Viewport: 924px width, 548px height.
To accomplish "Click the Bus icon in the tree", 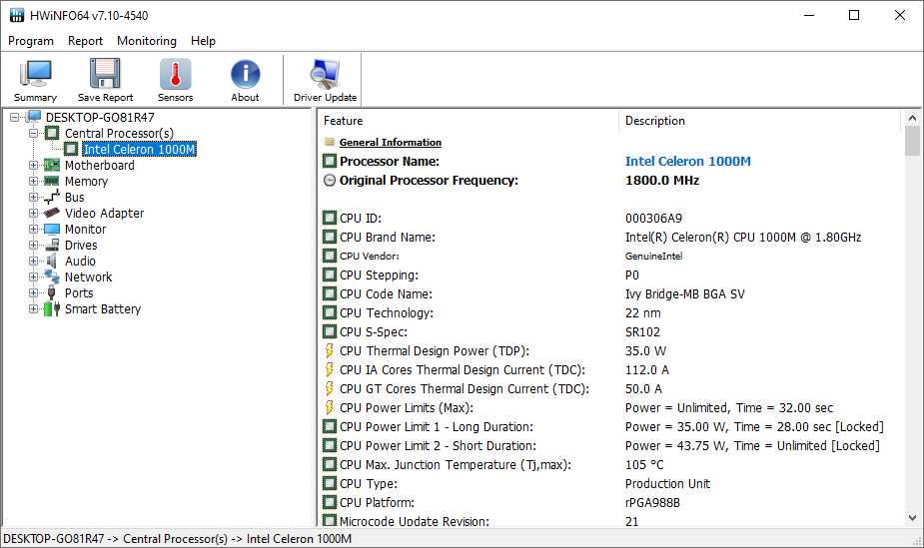I will click(x=52, y=197).
